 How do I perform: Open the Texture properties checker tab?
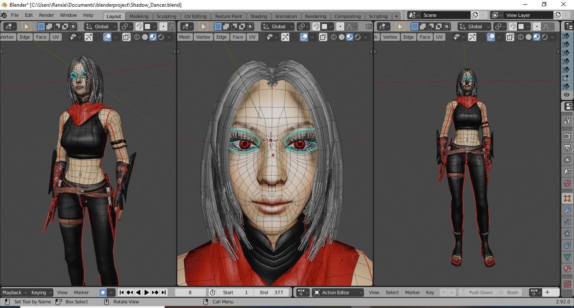pyautogui.click(x=567, y=284)
